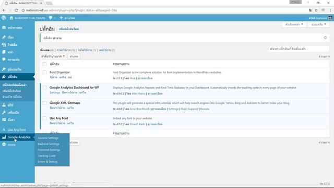Click Alin Marcu author link
334x188 pixels.
point(138,93)
